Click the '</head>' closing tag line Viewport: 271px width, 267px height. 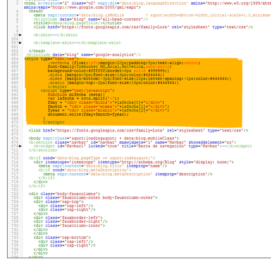coord(37,51)
